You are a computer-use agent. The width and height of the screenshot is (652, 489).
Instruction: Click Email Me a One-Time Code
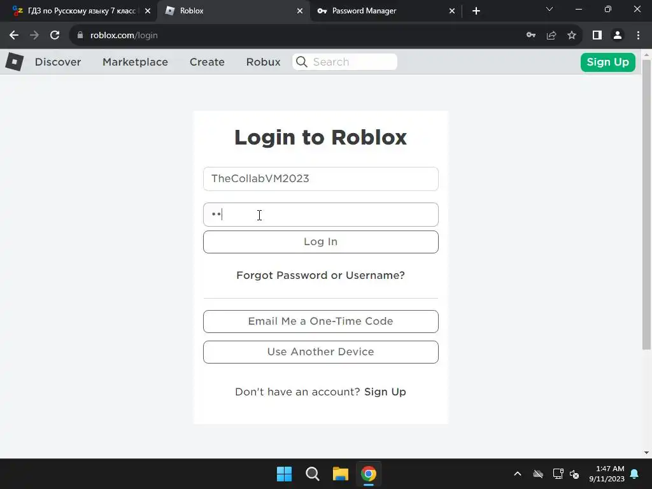(321, 322)
